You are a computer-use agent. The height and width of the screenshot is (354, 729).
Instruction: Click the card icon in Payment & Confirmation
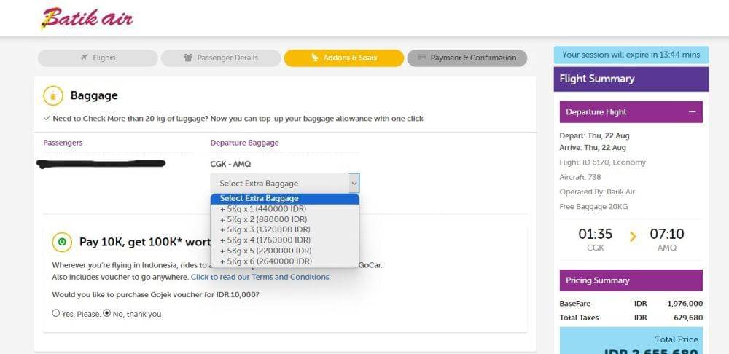pyautogui.click(x=421, y=58)
